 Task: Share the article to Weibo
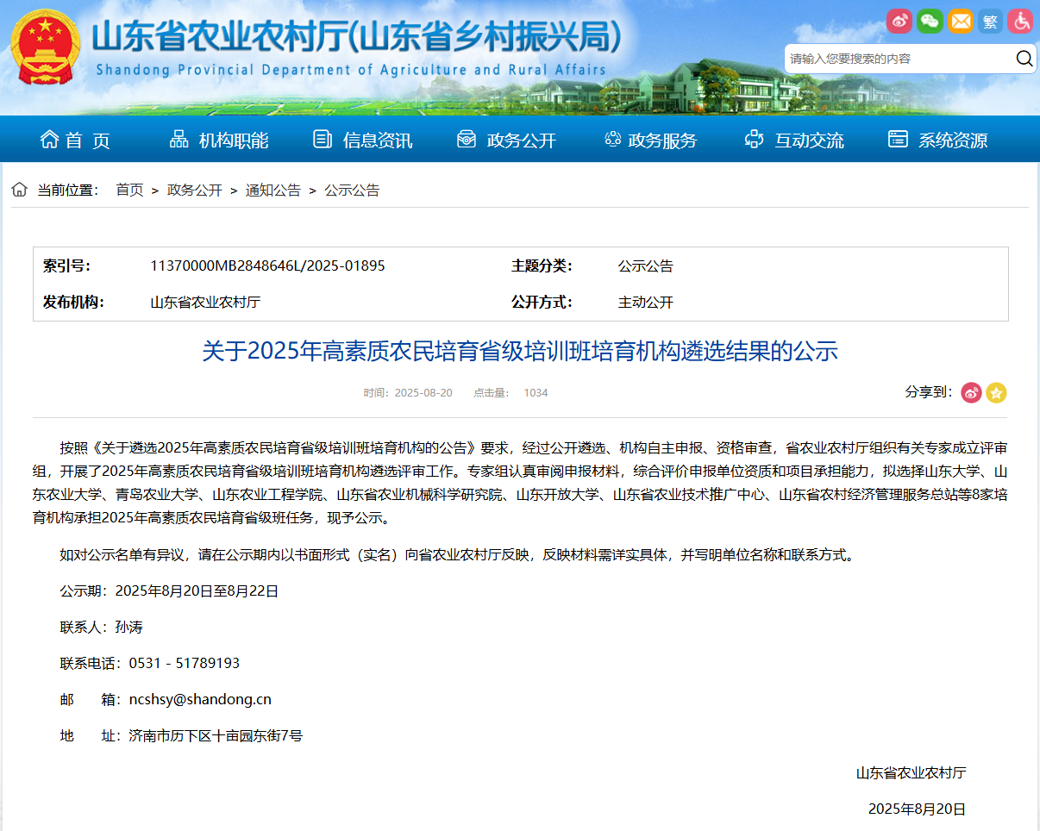972,392
